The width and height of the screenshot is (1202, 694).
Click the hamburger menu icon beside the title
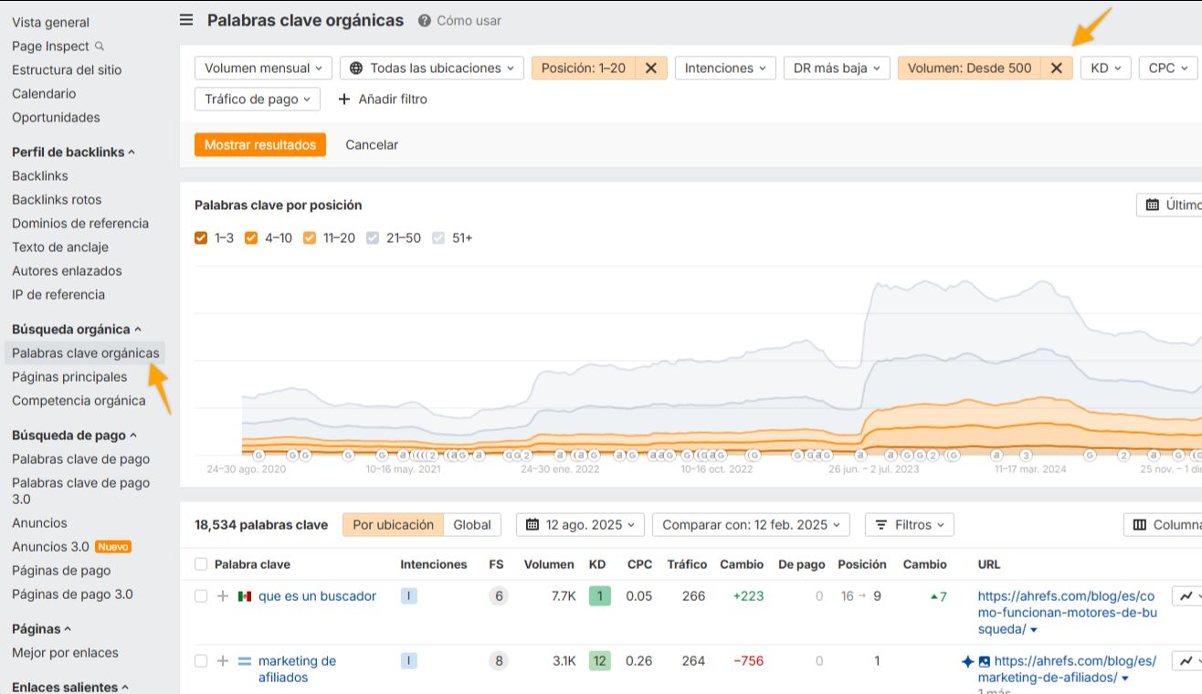coord(186,20)
